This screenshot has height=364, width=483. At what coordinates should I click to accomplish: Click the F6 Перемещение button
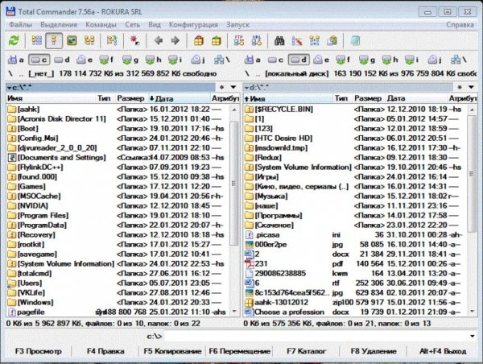tap(239, 351)
